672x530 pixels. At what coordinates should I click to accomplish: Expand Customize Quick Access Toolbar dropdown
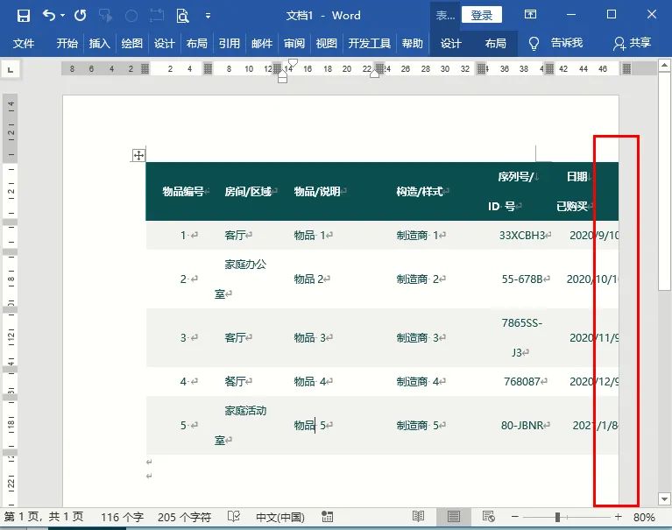pyautogui.click(x=208, y=16)
